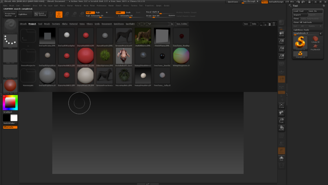Click the Scale mode icon in top shelf
The width and height of the screenshot is (328, 185).
coord(74,14)
